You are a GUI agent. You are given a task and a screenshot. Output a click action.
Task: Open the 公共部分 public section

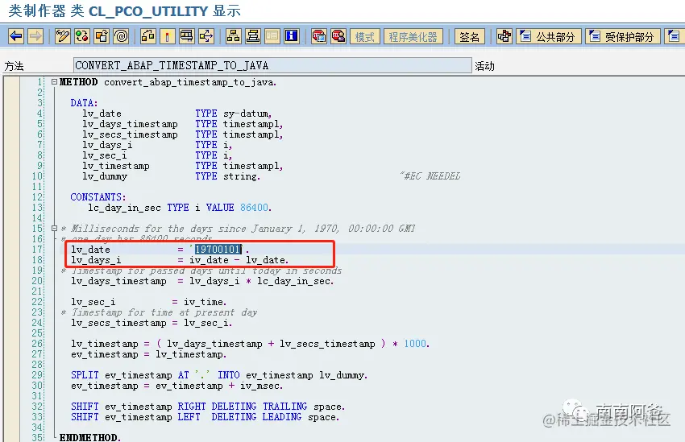(549, 37)
